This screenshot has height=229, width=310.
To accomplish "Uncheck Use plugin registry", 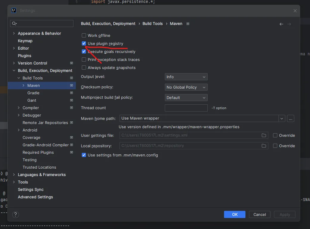I will [x=84, y=43].
